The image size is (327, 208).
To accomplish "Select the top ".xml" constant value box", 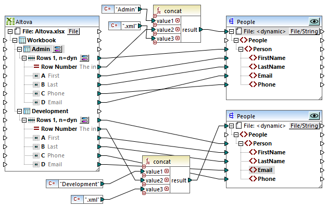I will coord(130,26).
